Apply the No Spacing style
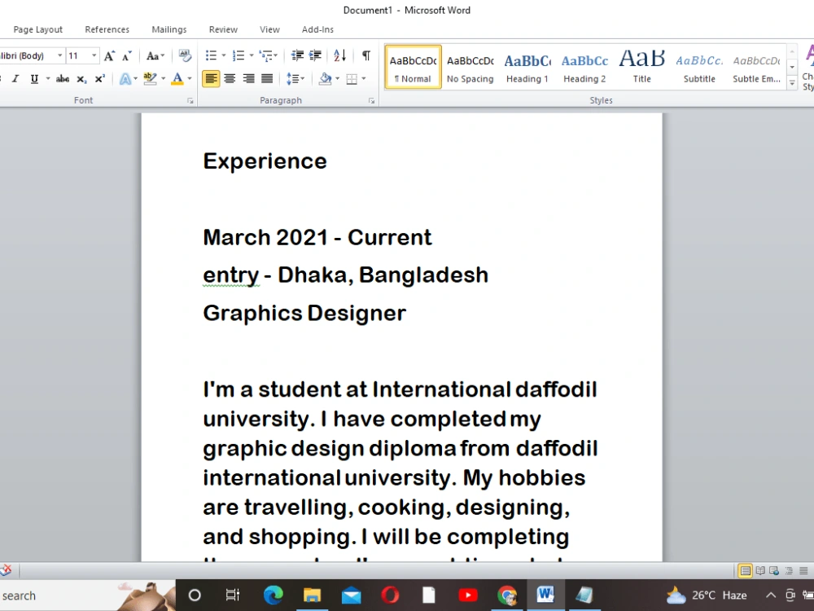814x611 pixels. 470,67
